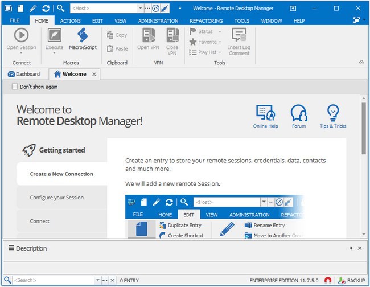The image size is (370, 287).
Task: Click the new entry icon in title bar
Action: tap(20, 9)
